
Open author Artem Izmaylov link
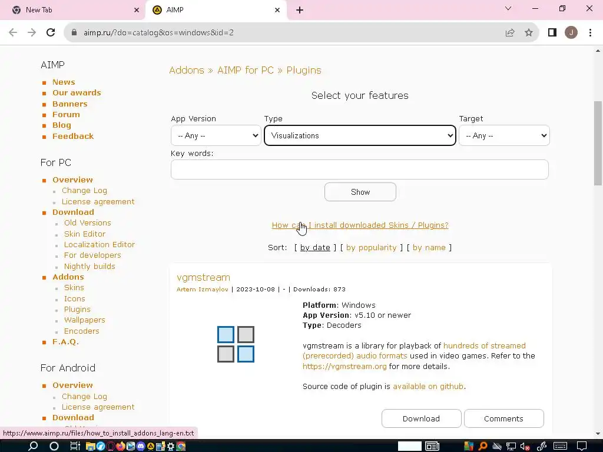(203, 290)
